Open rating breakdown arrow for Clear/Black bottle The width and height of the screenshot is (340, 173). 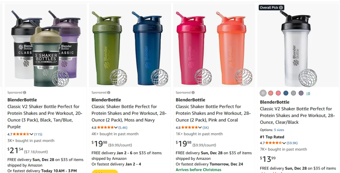tap(284, 143)
